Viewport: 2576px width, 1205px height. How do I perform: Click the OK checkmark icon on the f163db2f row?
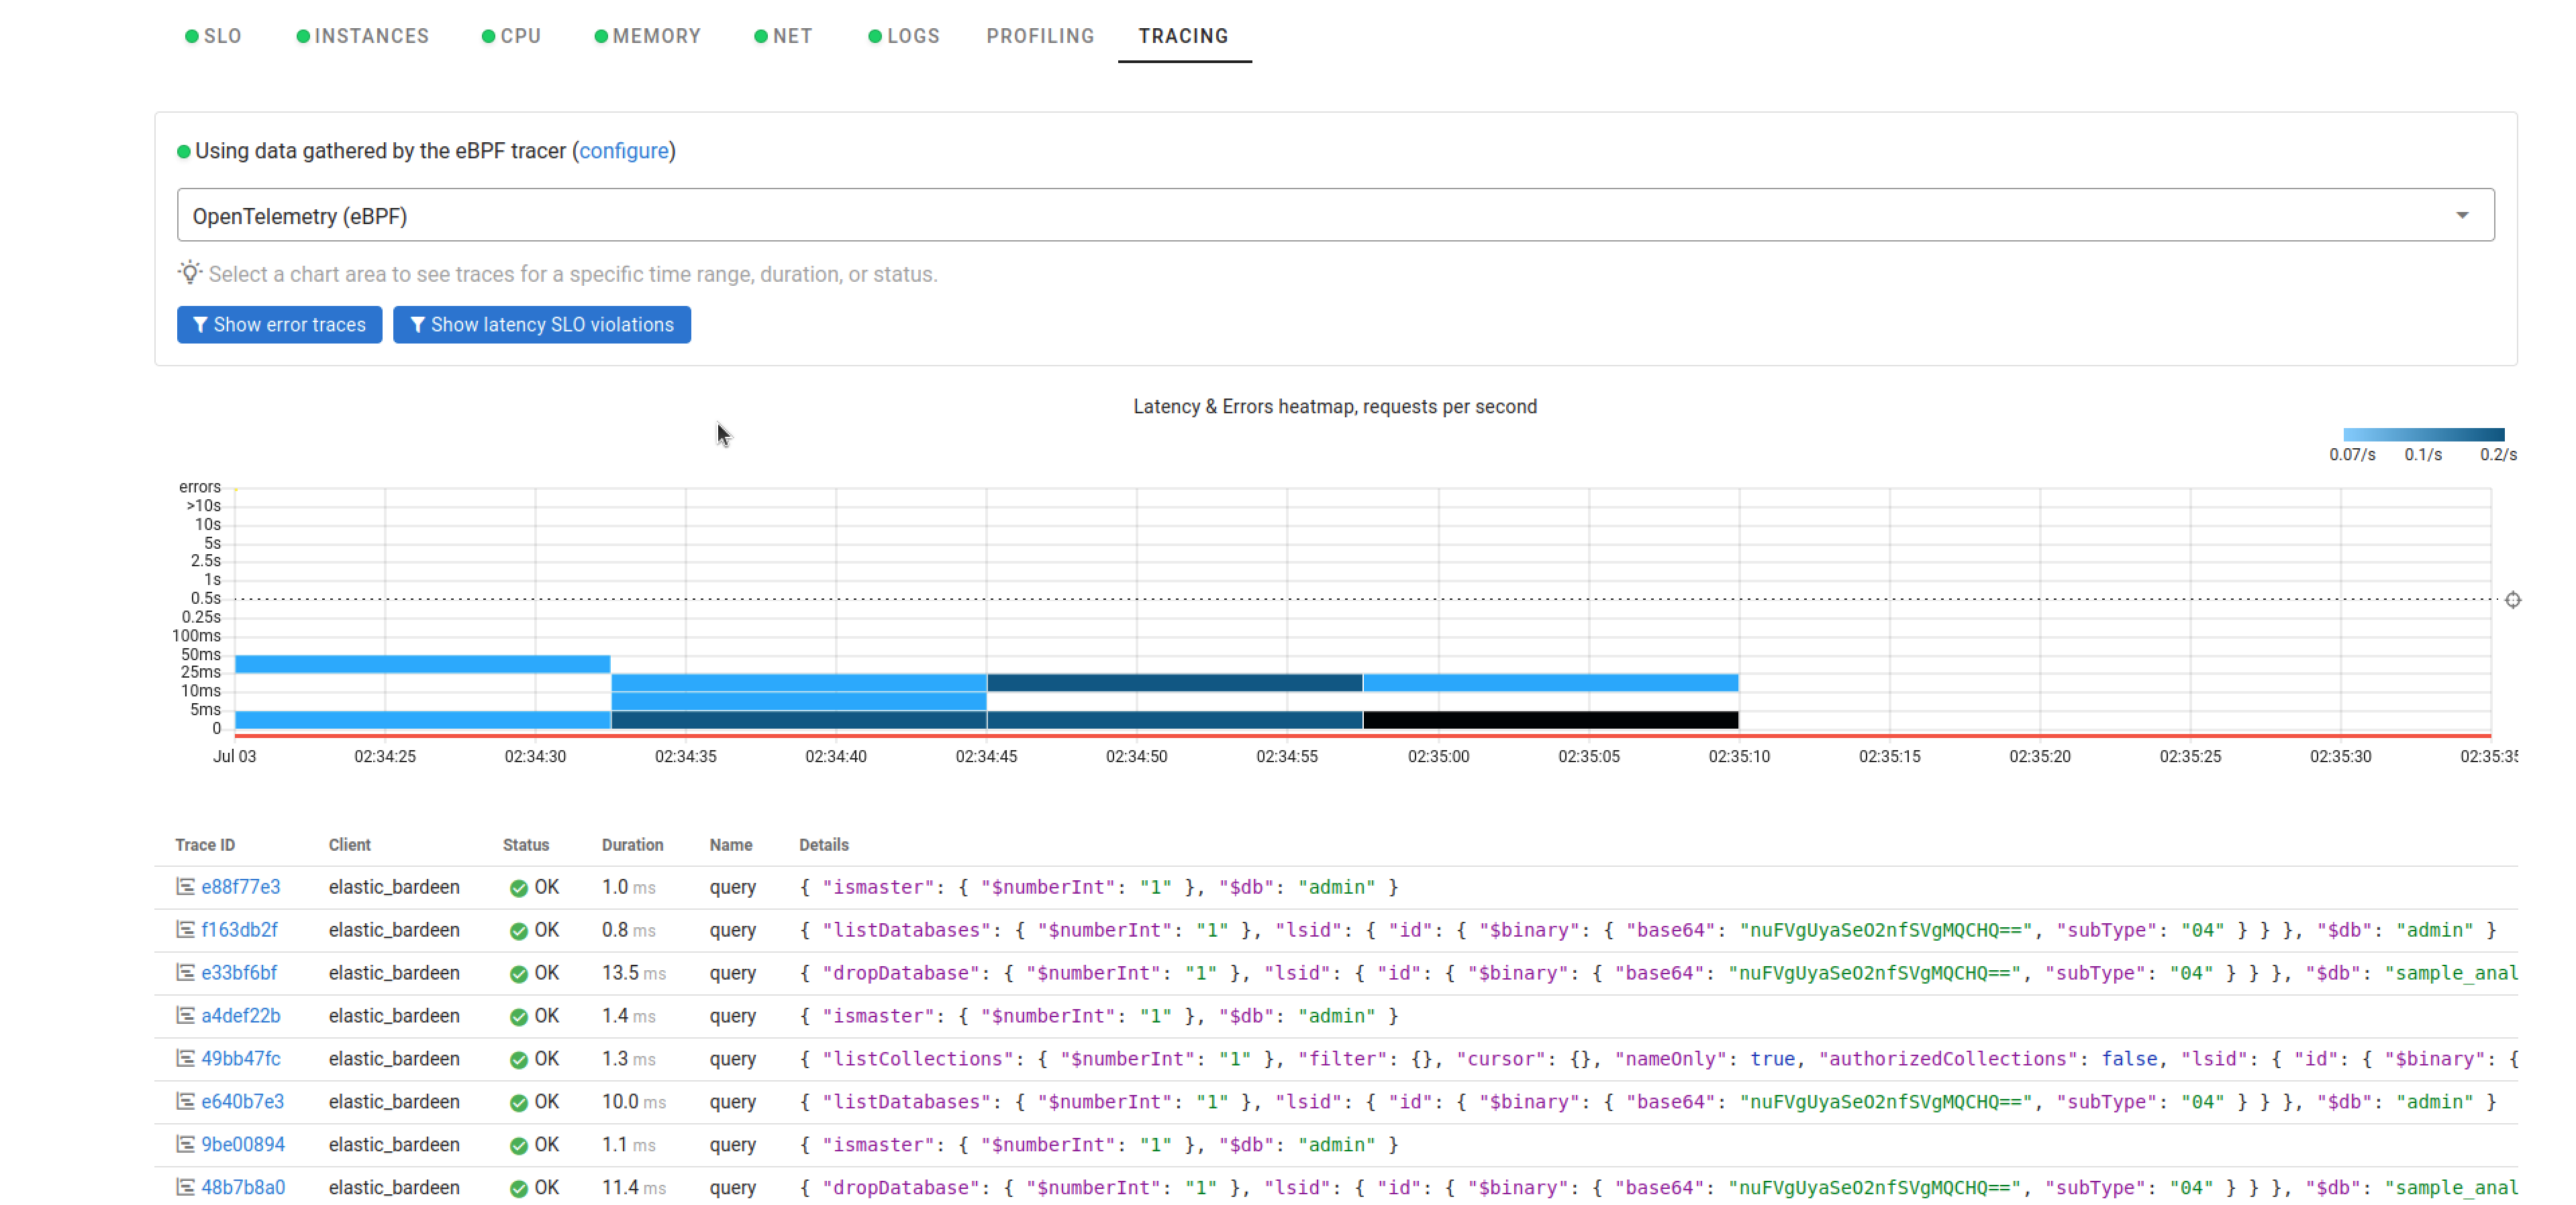click(x=518, y=930)
